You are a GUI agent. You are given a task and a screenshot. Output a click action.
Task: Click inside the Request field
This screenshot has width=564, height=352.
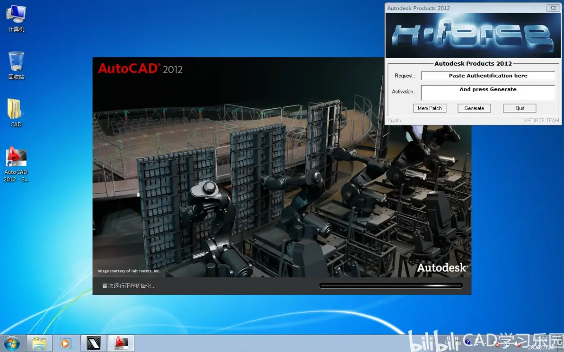click(x=488, y=76)
